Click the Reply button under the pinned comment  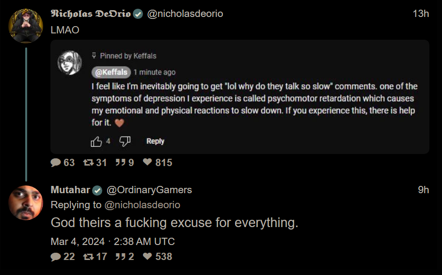pos(155,141)
